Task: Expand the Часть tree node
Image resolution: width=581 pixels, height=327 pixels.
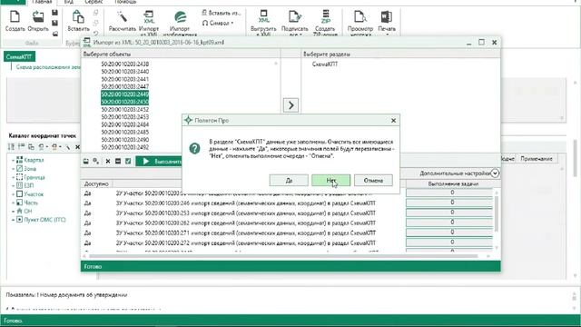Action: pos(13,203)
